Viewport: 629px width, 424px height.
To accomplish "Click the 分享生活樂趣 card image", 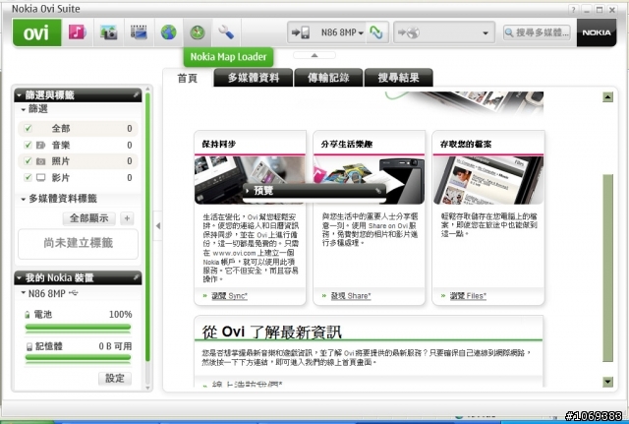I will (x=369, y=180).
